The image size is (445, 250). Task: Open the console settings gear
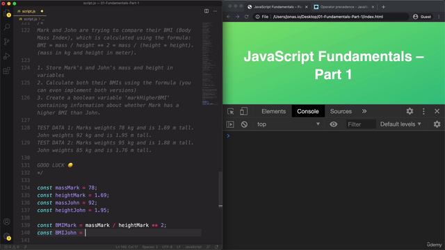coord(437,124)
